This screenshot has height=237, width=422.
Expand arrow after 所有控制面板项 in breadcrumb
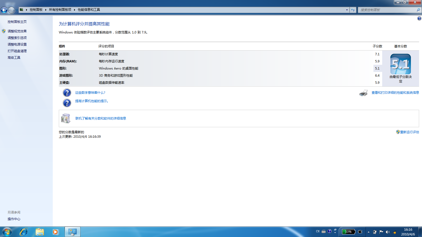tap(75, 10)
